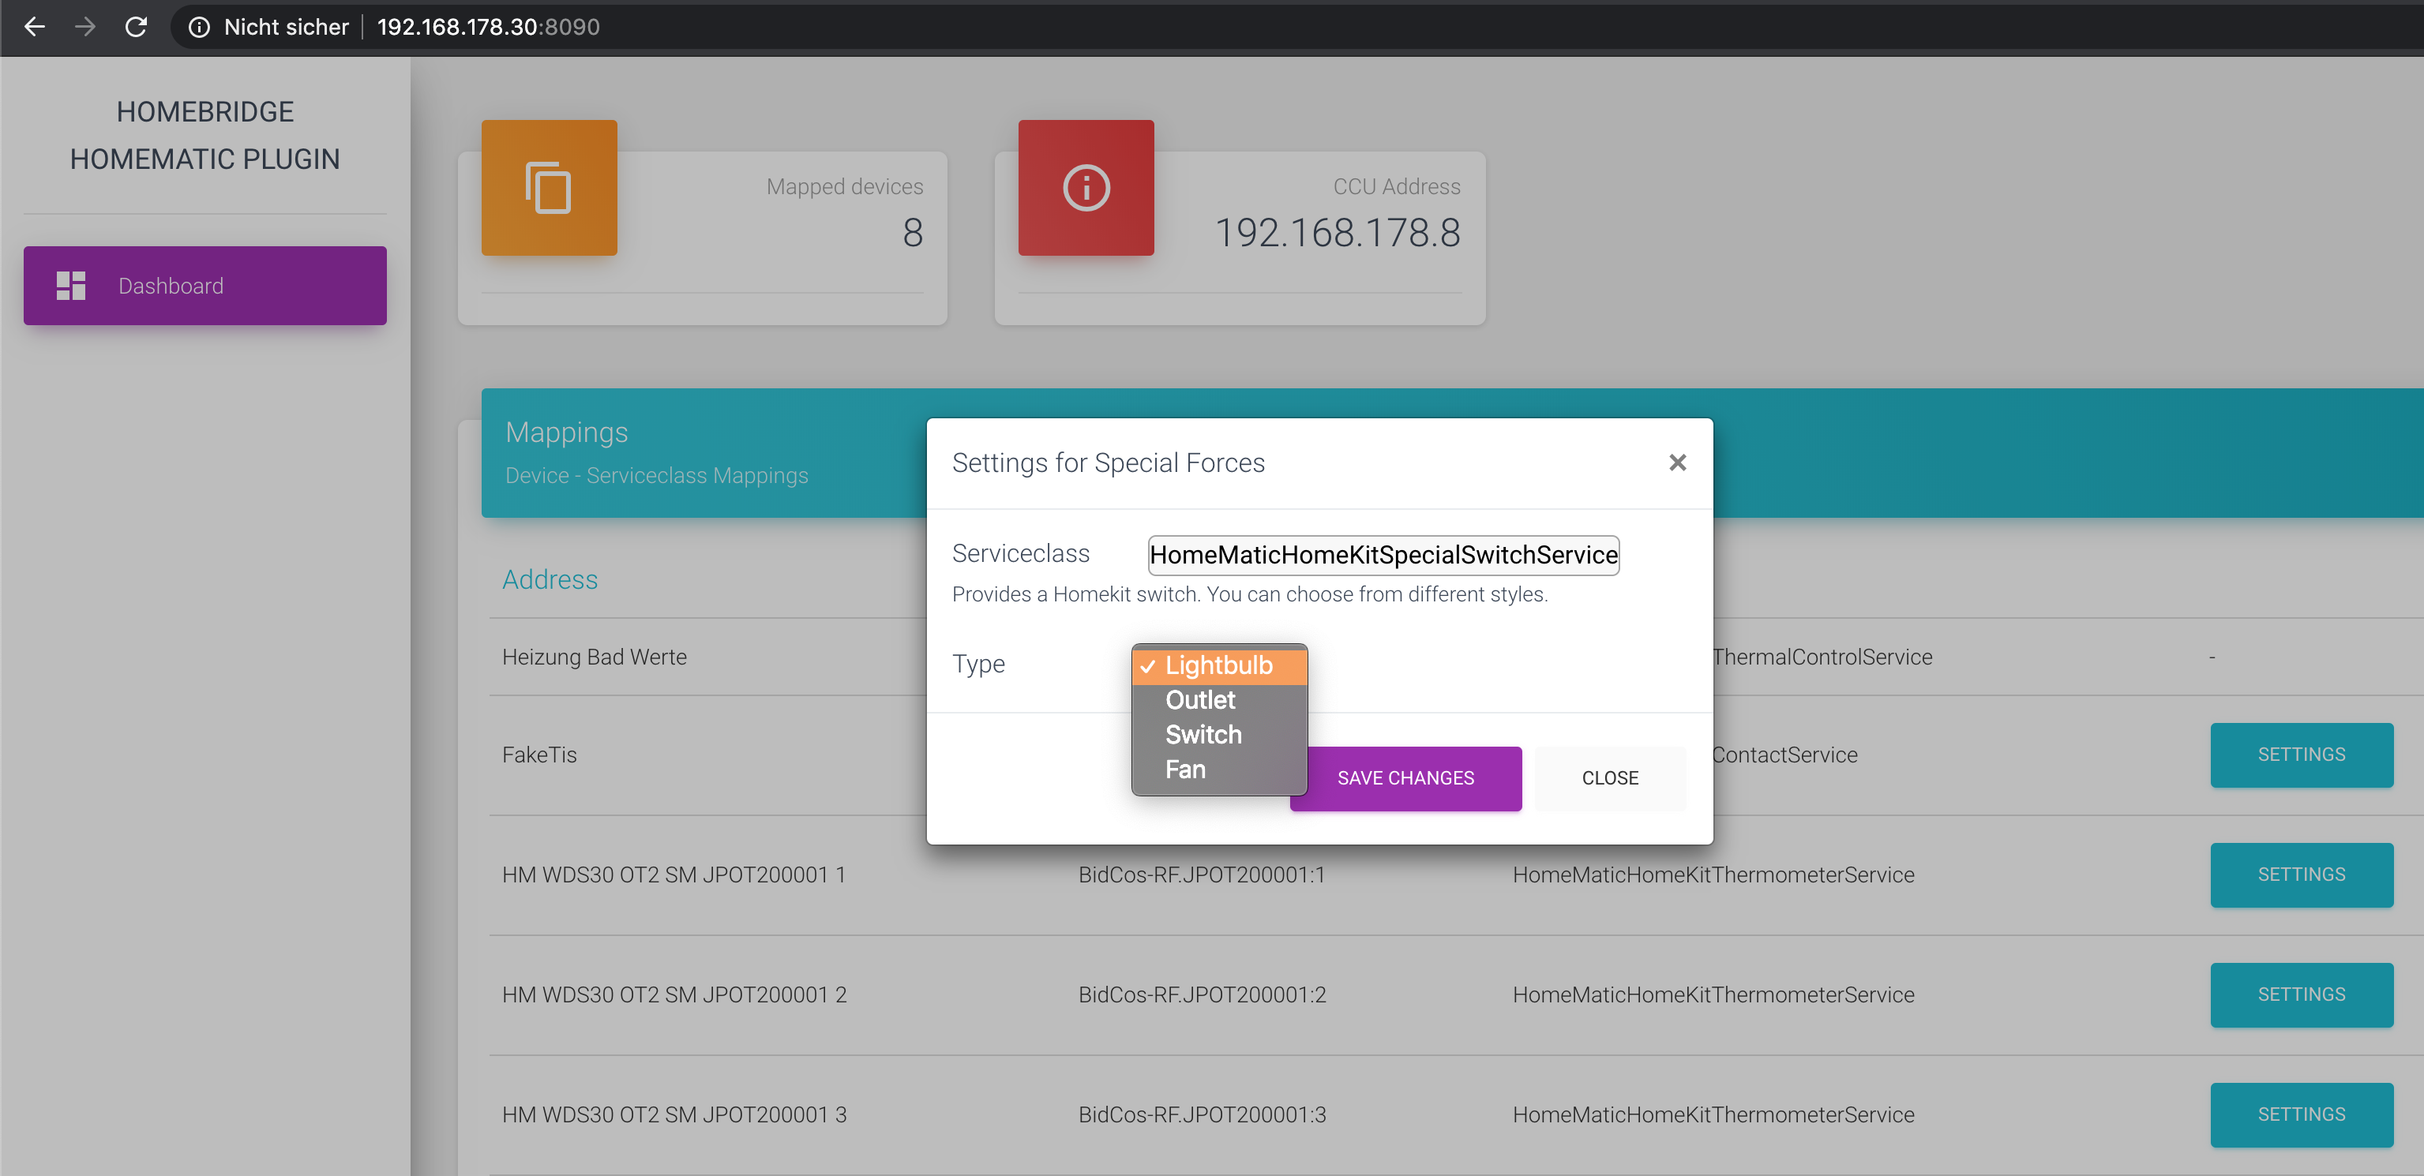Click the browser back arrow icon

click(35, 28)
